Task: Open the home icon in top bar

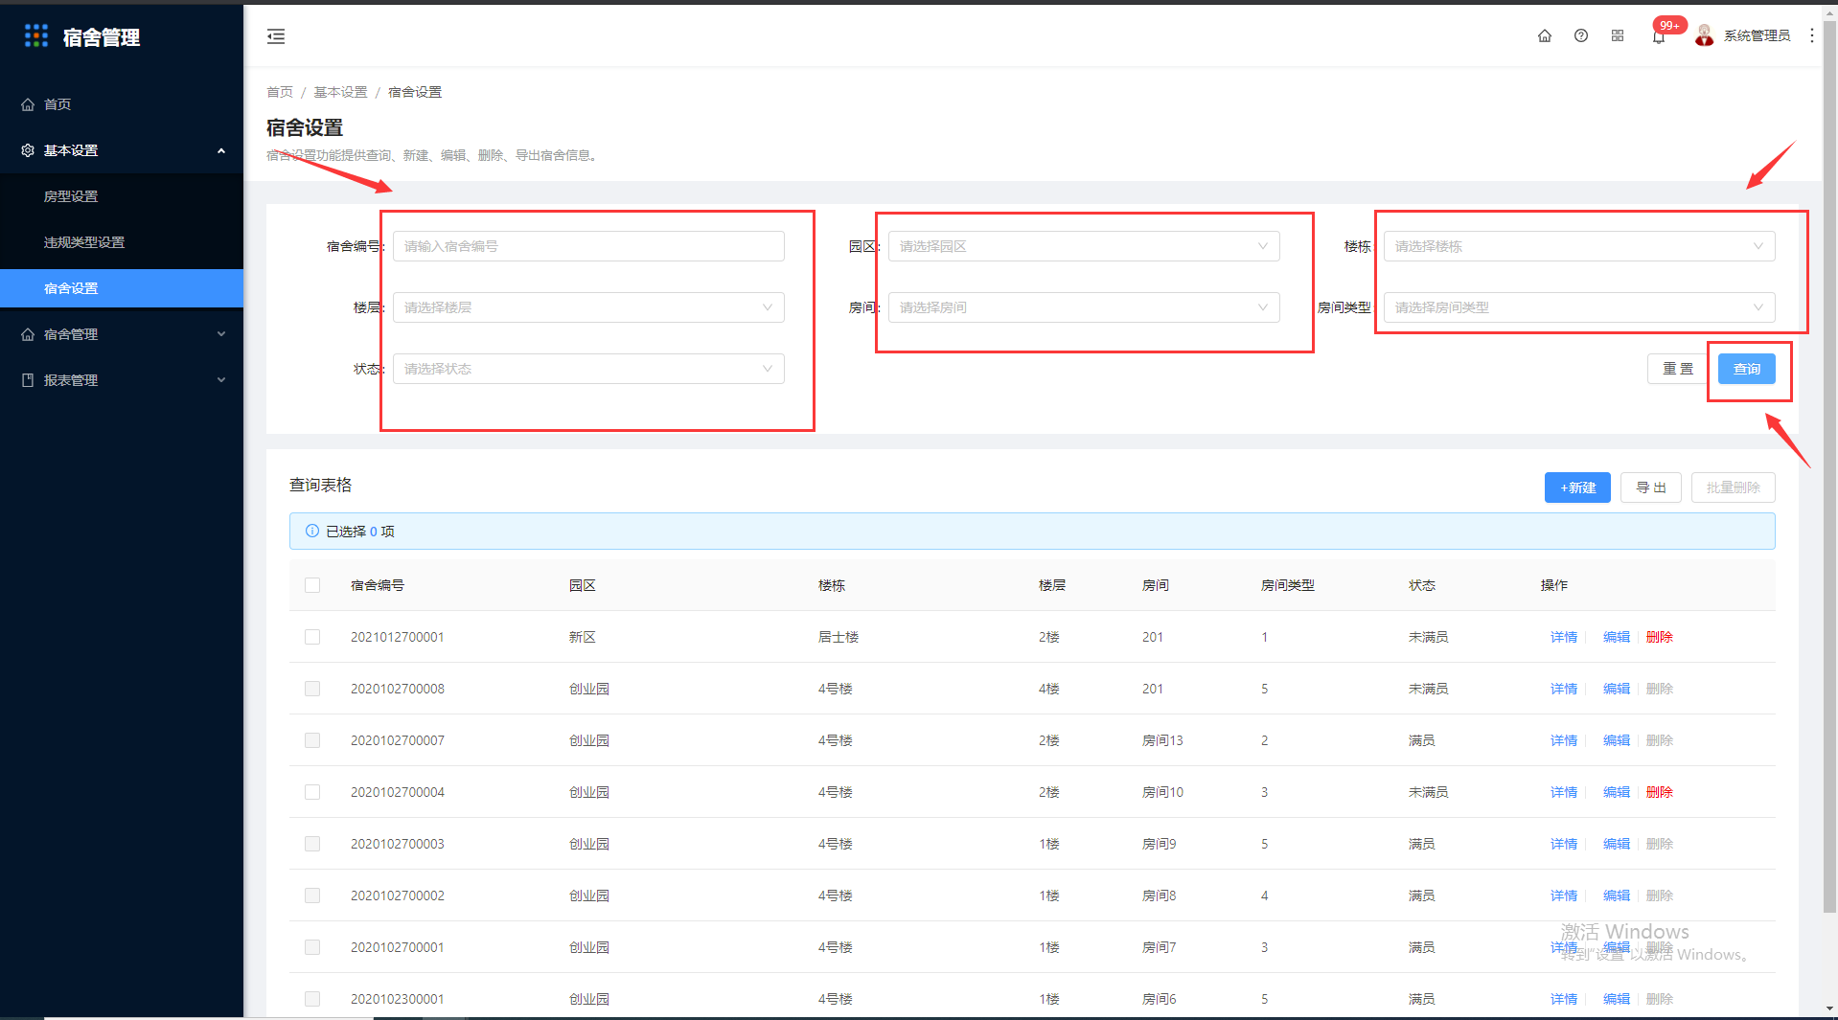Action: [x=1545, y=35]
